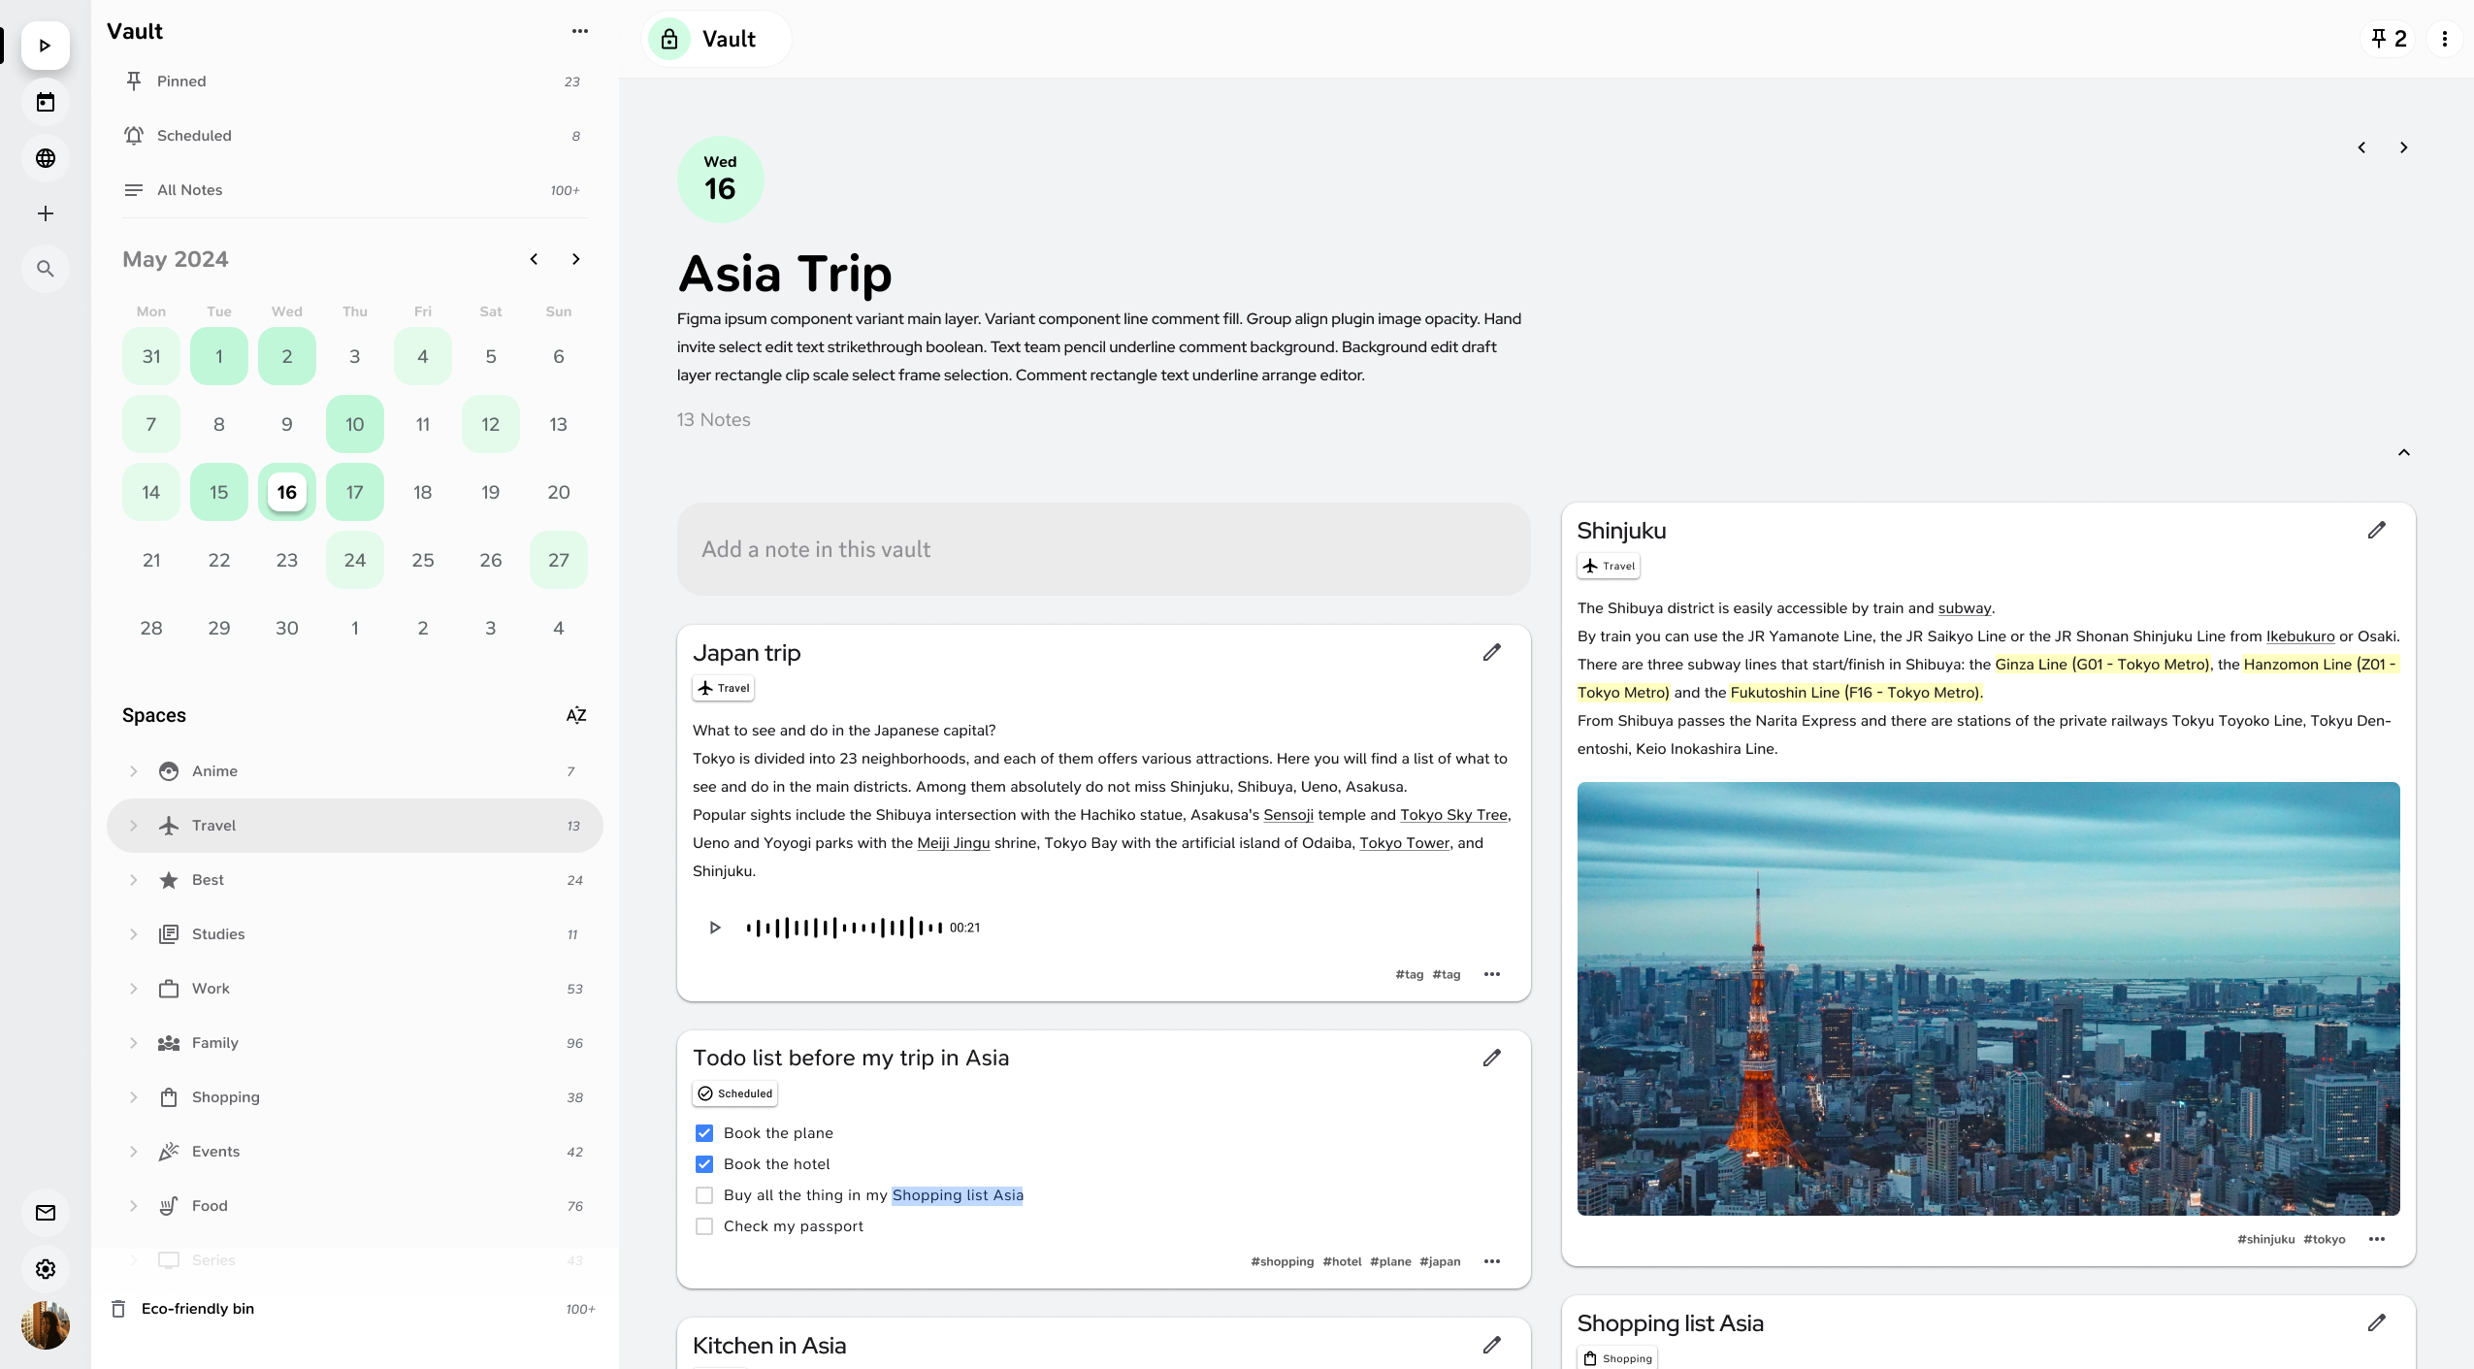2474x1369 pixels.
Task: Sort spaces alphabetically with AZ icon
Action: pyautogui.click(x=576, y=715)
